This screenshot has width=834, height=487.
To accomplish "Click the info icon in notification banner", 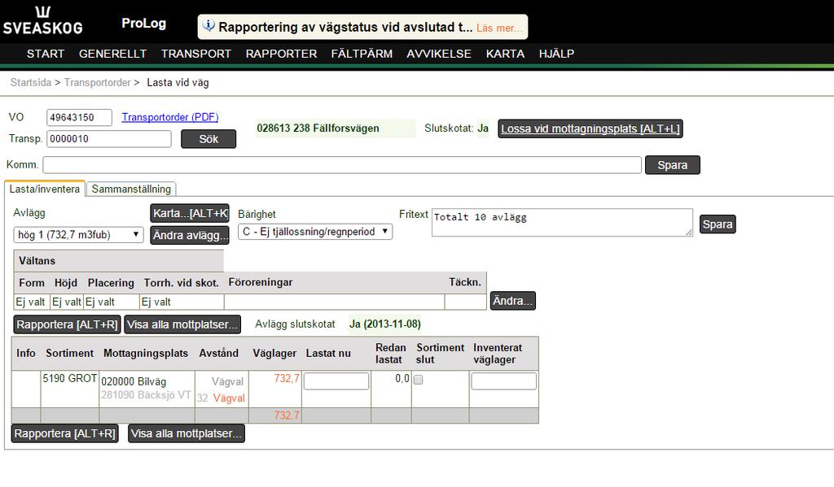I will click(x=208, y=25).
